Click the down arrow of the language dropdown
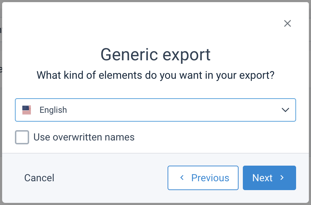The image size is (311, 205). click(x=285, y=110)
